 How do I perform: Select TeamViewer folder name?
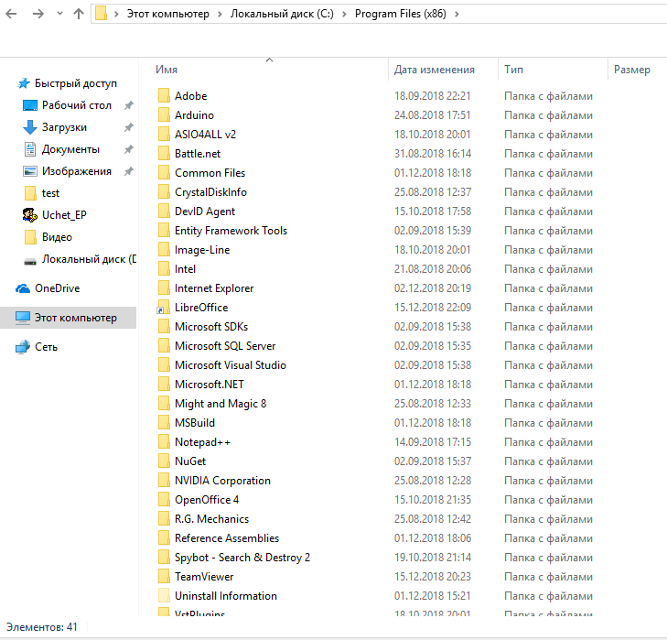(204, 577)
